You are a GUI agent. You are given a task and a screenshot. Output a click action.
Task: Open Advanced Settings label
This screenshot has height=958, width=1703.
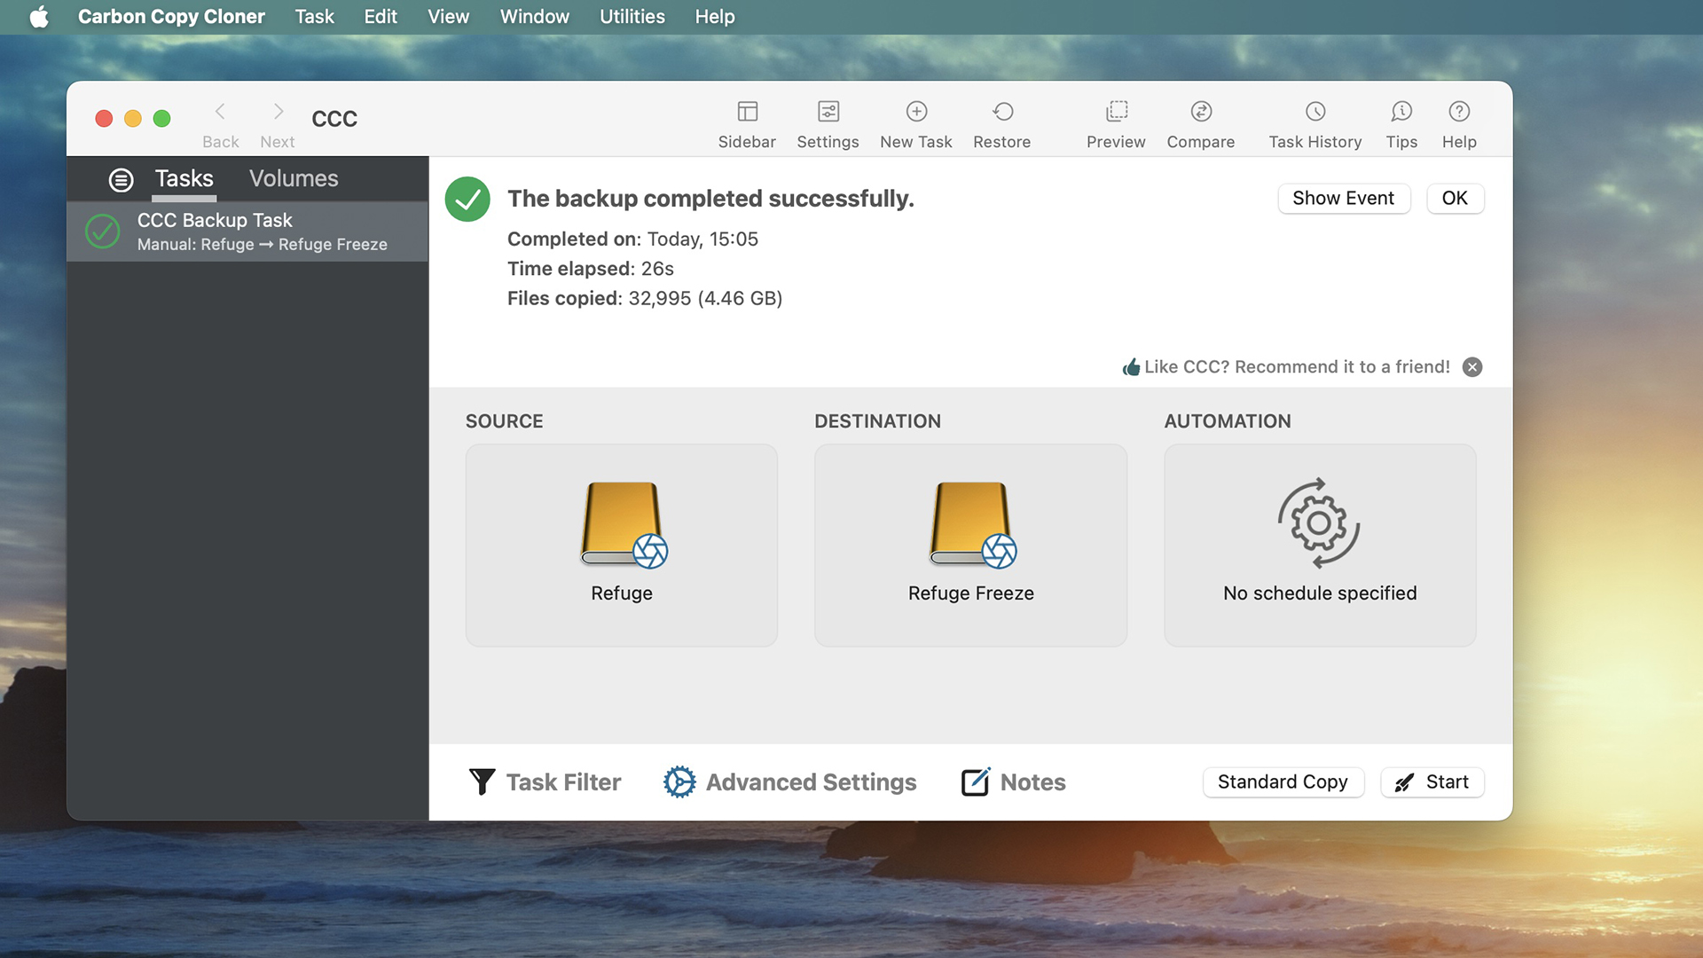[811, 782]
